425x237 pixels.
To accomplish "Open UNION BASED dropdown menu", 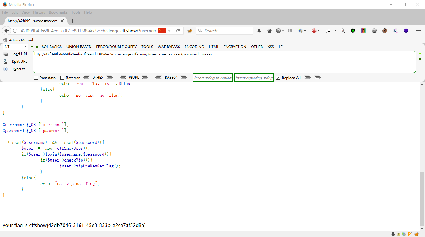I will (x=80, y=47).
